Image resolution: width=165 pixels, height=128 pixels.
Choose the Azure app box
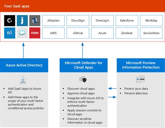pyautogui.click(x=102, y=33)
